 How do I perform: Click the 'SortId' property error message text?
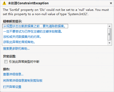point(56,12)
